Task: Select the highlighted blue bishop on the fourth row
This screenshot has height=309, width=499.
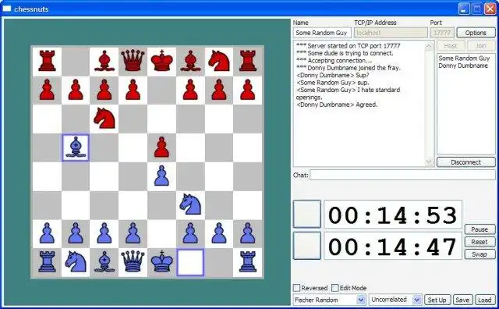Action: tap(76, 147)
